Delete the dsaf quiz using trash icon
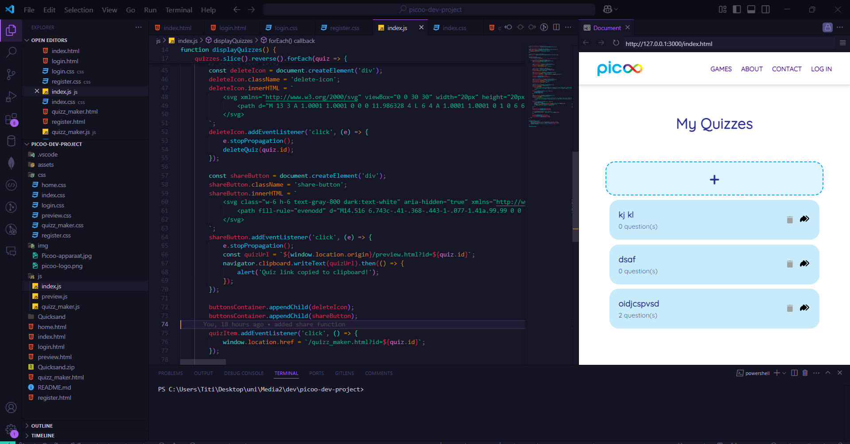850x444 pixels. [x=789, y=264]
